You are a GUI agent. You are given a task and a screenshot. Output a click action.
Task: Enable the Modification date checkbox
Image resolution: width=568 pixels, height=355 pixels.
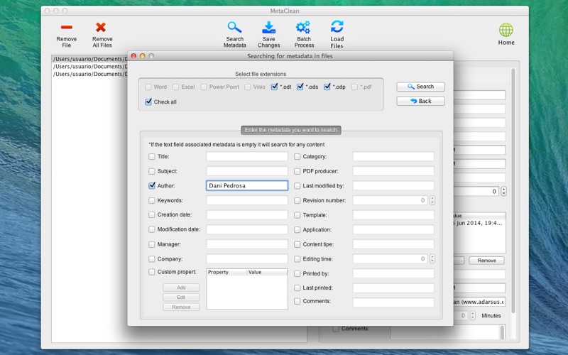[152, 229]
